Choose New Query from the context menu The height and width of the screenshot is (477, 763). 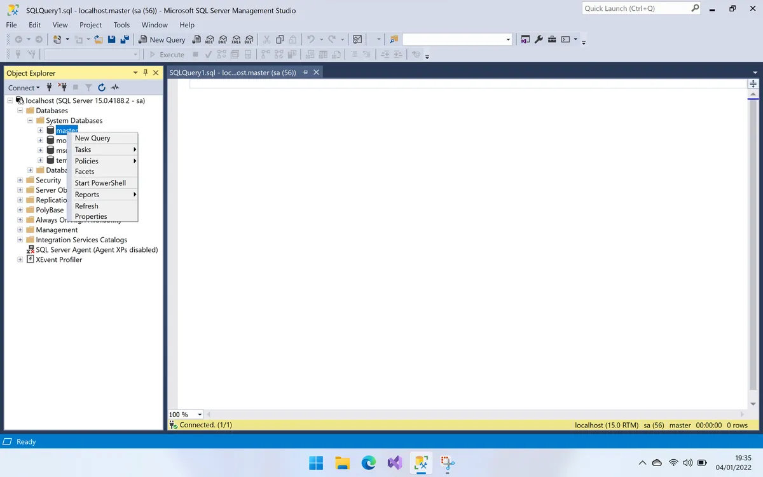[x=102, y=138]
